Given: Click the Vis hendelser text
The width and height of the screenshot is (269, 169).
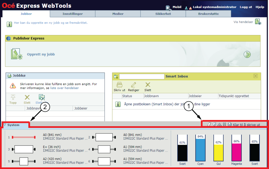Looking at the screenshot, I should pyautogui.click(x=243, y=22).
